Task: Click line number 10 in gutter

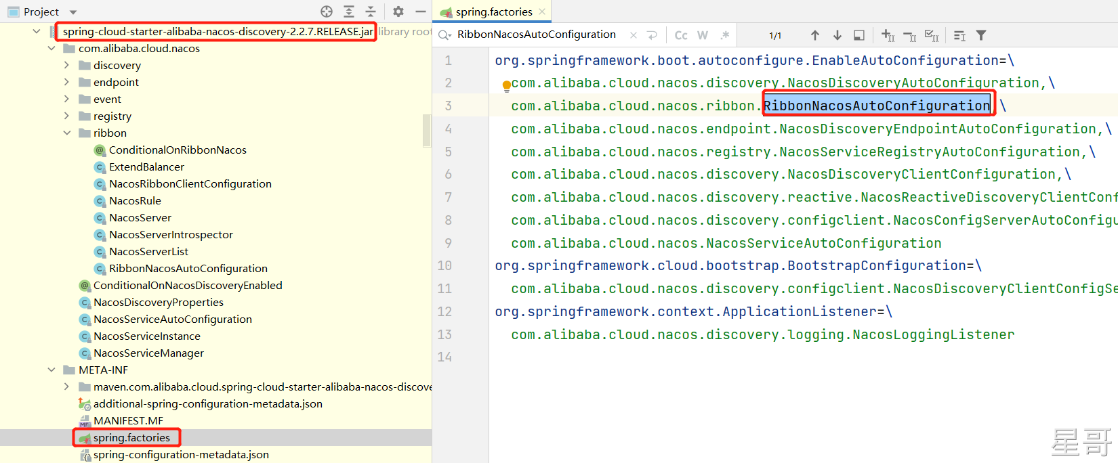Action: tap(444, 265)
